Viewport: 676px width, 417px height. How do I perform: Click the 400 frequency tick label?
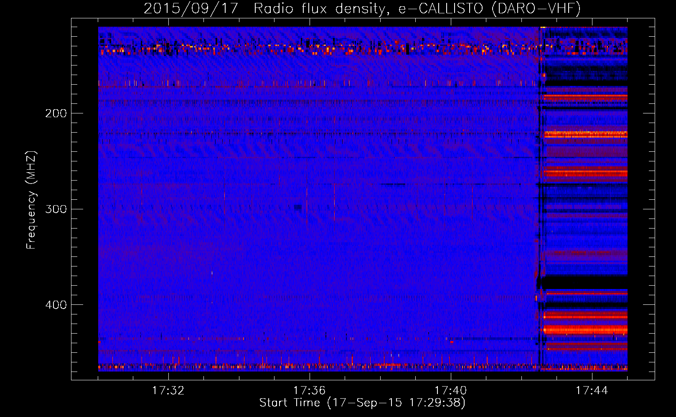[56, 305]
